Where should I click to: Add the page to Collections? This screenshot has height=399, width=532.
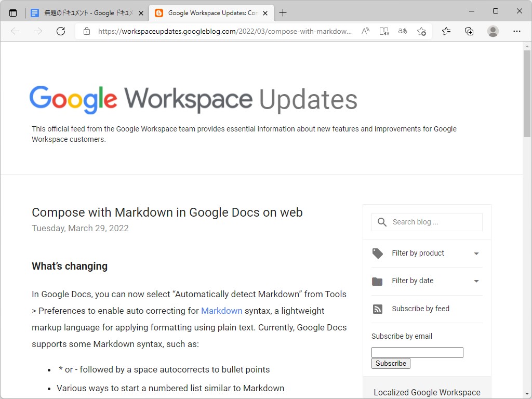click(469, 31)
